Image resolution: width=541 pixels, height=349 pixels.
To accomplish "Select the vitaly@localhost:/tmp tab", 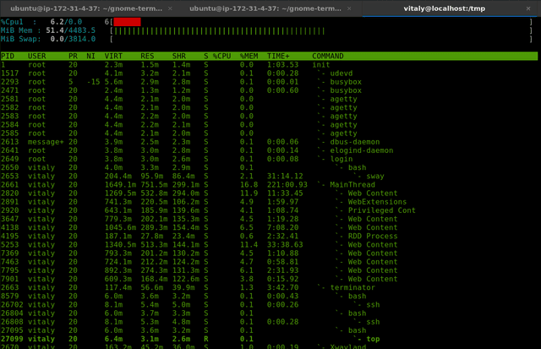I will [x=445, y=8].
